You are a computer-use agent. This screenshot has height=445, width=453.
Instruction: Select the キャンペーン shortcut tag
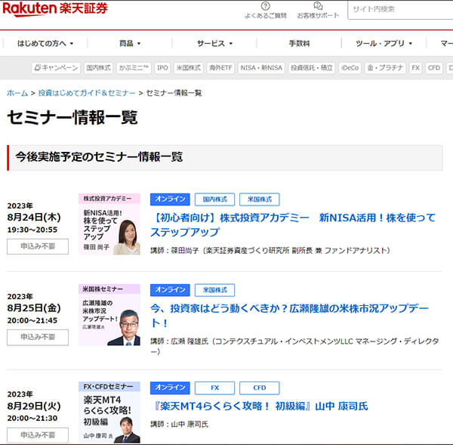coord(56,68)
